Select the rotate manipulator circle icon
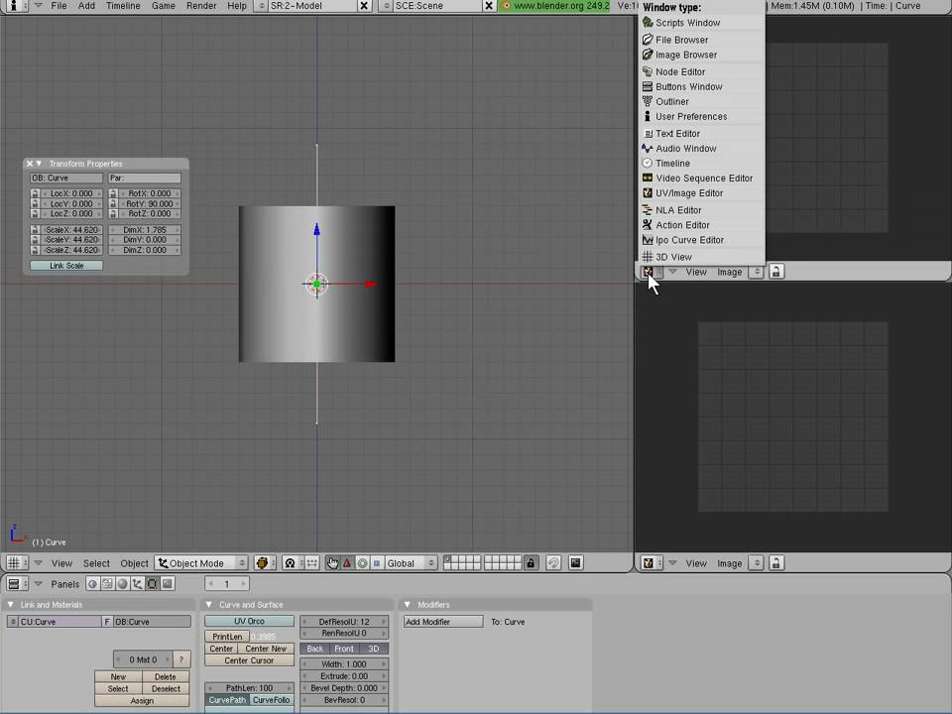Viewport: 952px width, 714px height. (362, 563)
